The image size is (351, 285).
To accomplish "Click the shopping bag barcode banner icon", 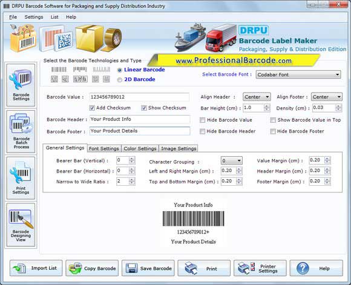I will (x=22, y=38).
